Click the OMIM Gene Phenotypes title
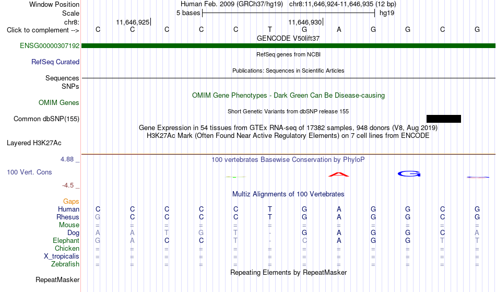The width and height of the screenshot is (496, 292). [x=288, y=95]
